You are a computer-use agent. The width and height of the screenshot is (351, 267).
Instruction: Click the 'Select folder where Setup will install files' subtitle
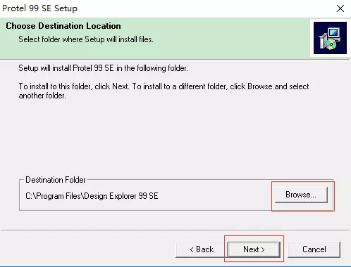(x=86, y=39)
